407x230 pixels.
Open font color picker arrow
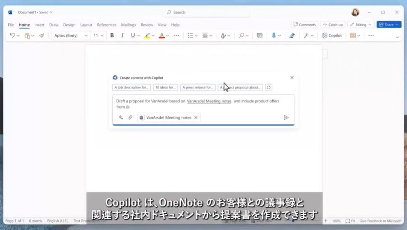[x=168, y=36]
